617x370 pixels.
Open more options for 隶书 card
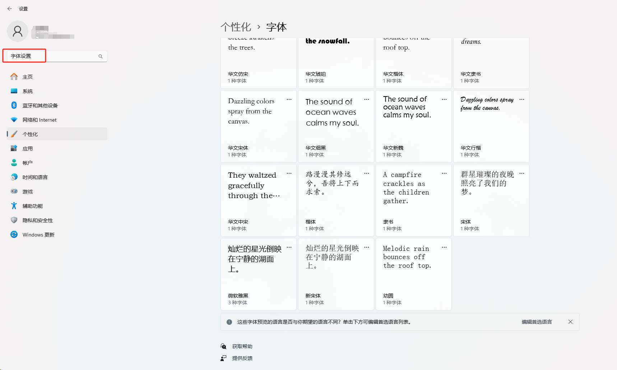coord(444,173)
